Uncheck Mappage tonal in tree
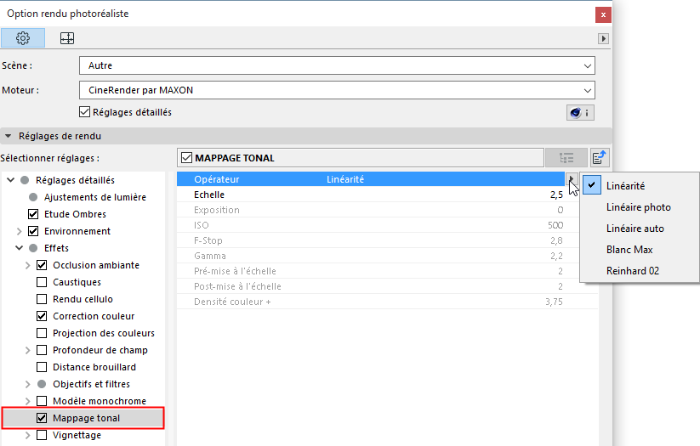This screenshot has width=700, height=446. pyautogui.click(x=42, y=418)
